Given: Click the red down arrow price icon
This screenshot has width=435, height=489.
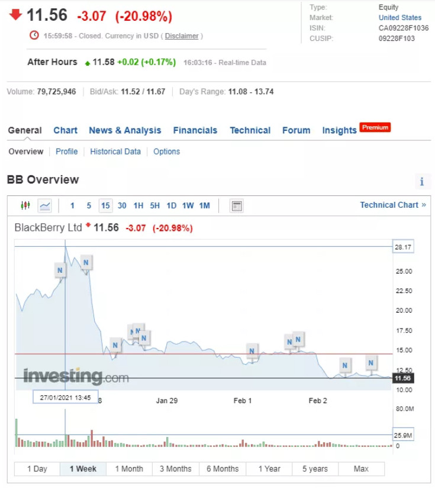Looking at the screenshot, I should point(16,14).
